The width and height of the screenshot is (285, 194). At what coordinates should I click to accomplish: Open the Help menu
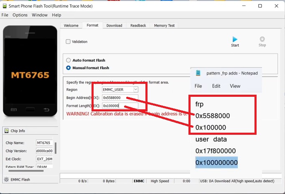pyautogui.click(x=56, y=15)
